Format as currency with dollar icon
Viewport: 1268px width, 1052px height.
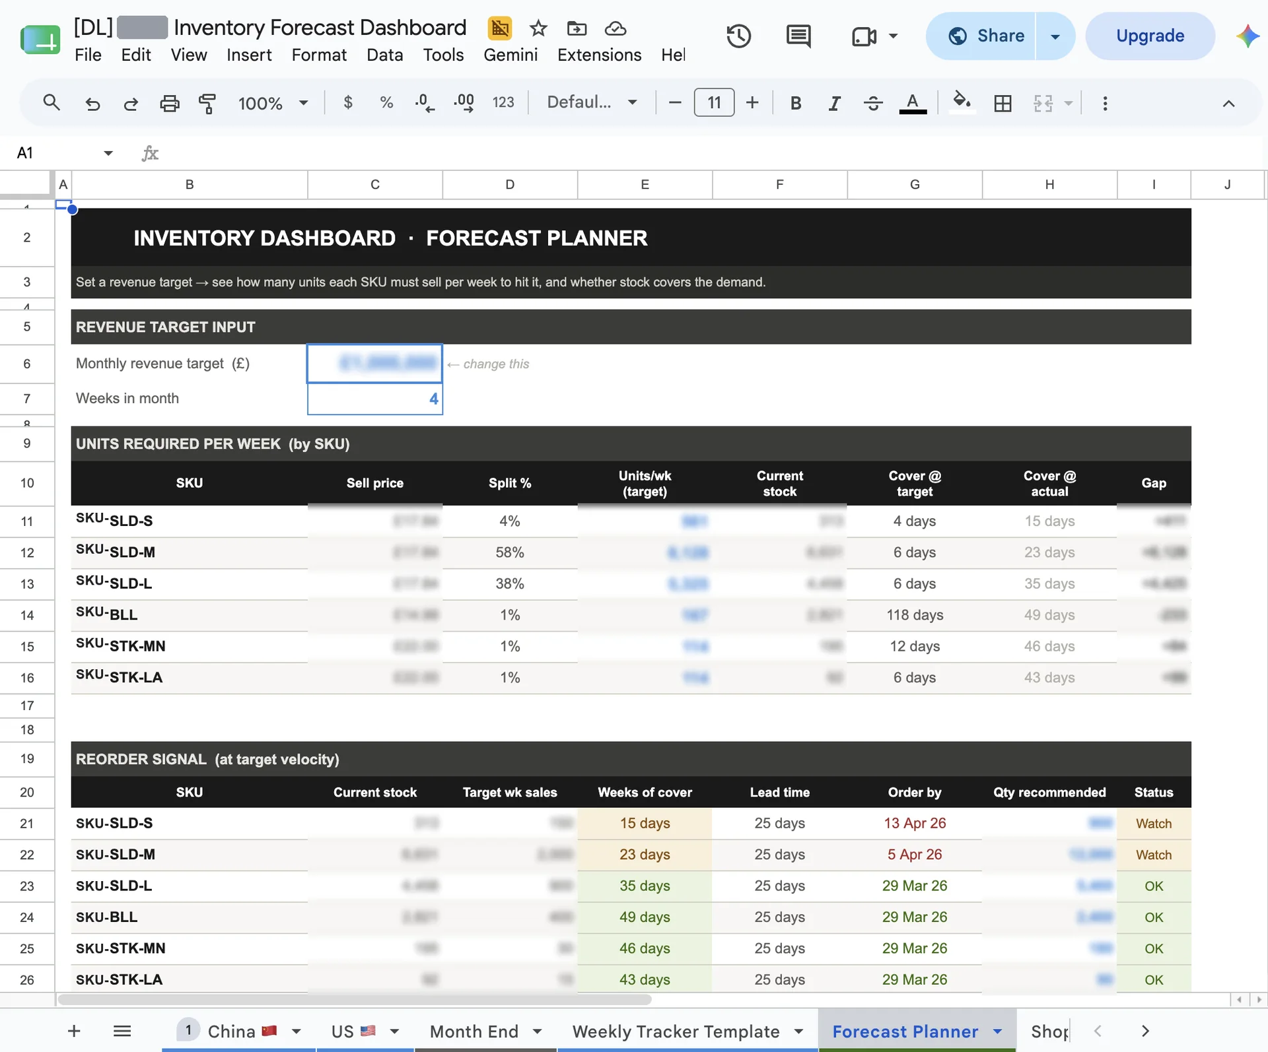(348, 103)
